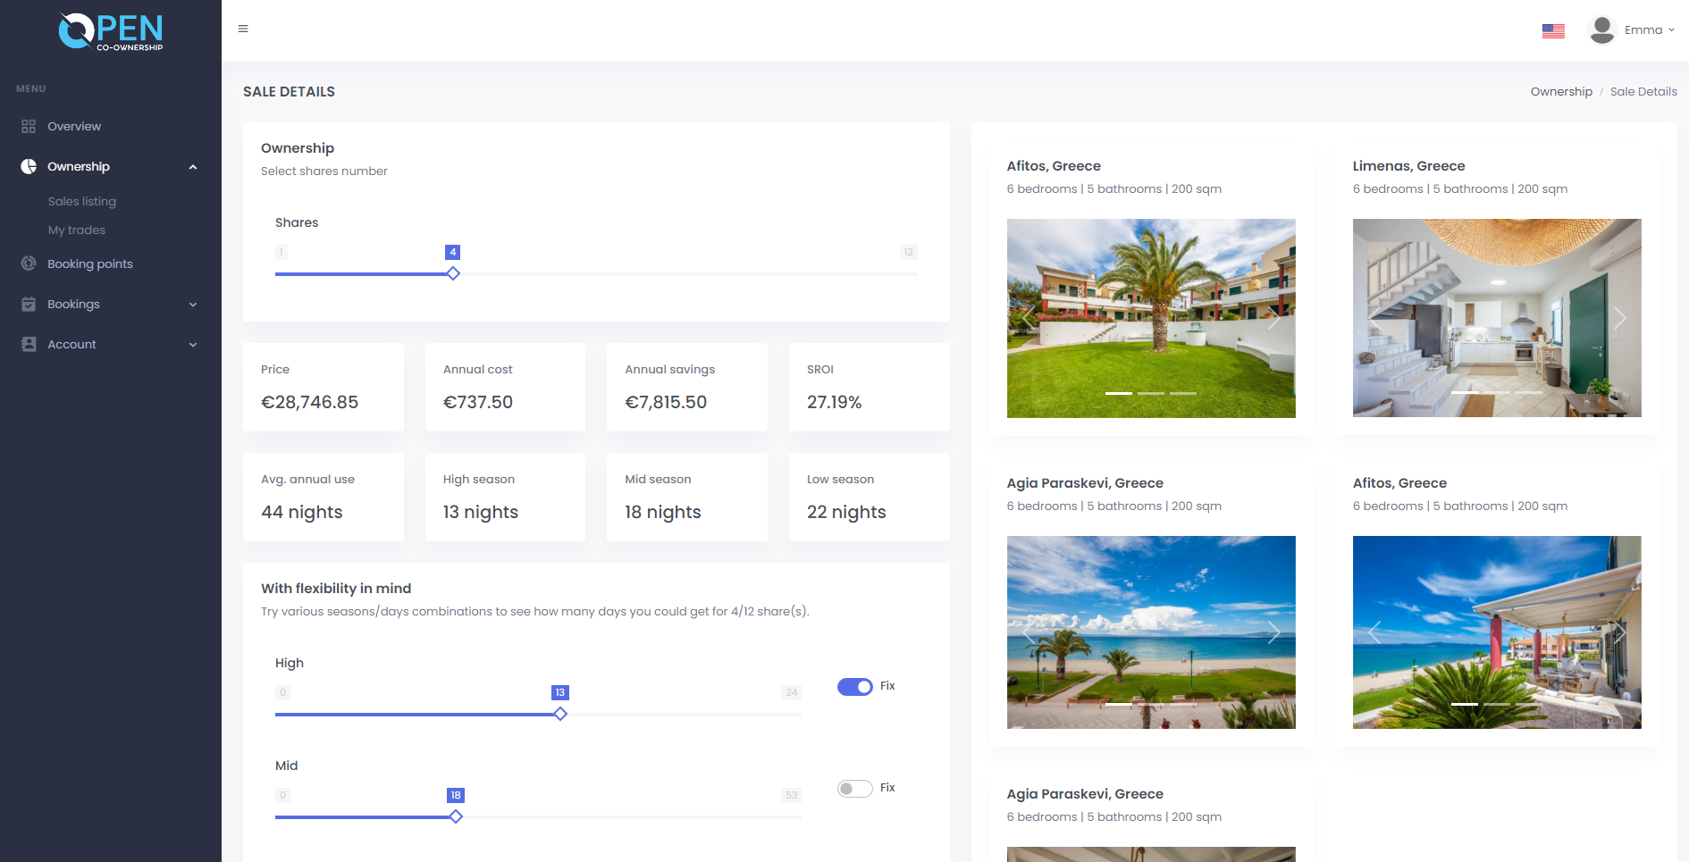Viewport: 1689px width, 862px height.
Task: Disable the Fix toggle for High season
Action: click(854, 687)
